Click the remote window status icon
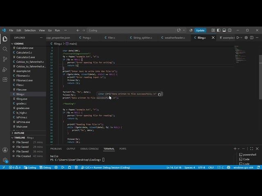 tap(4, 167)
